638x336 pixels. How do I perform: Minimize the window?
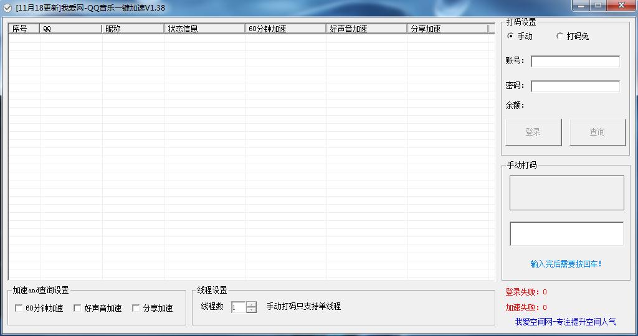(x=581, y=5)
